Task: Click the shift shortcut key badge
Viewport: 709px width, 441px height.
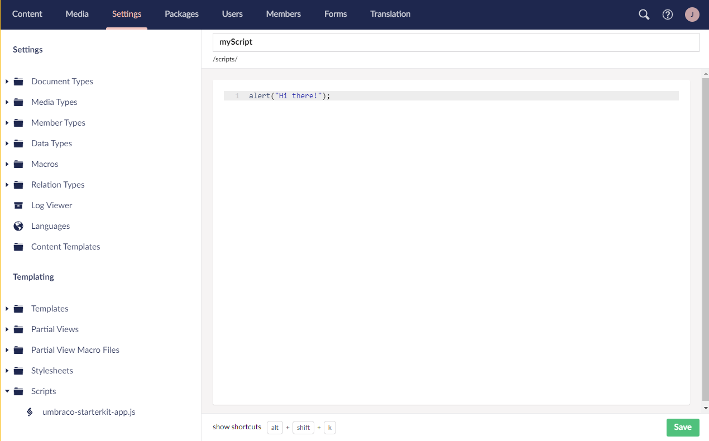Action: coord(303,428)
